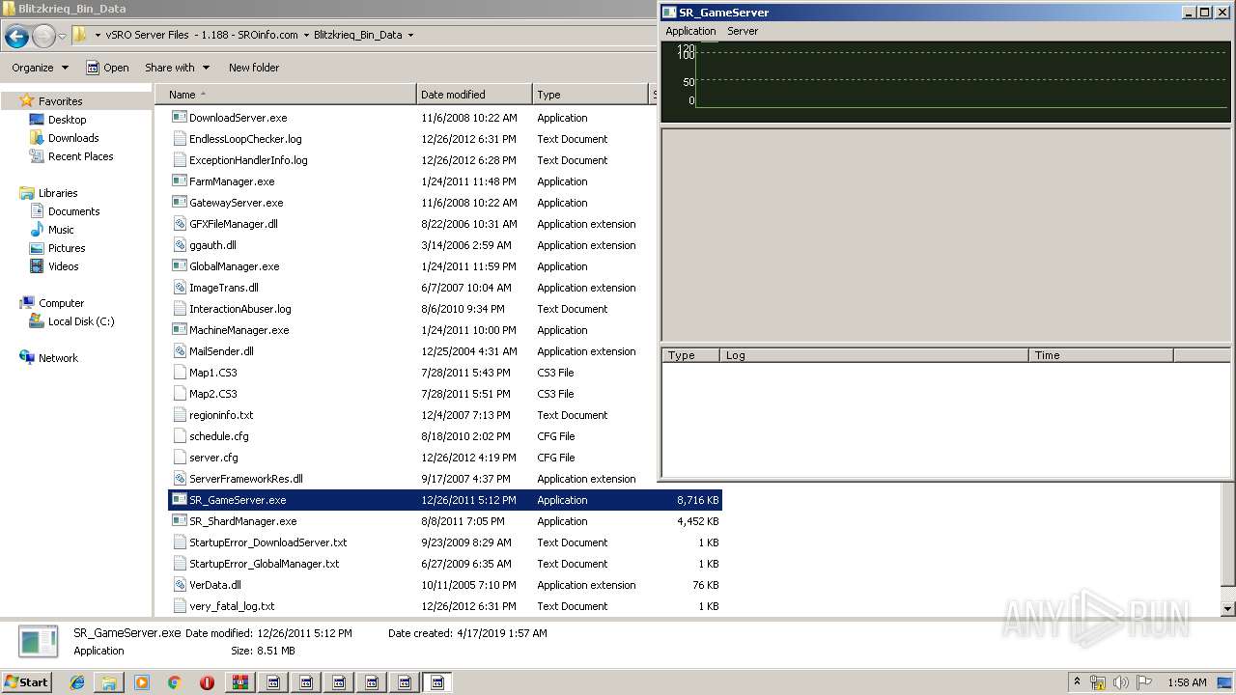Click the Windows Start button
Image resolution: width=1236 pixels, height=695 pixels.
coord(26,681)
